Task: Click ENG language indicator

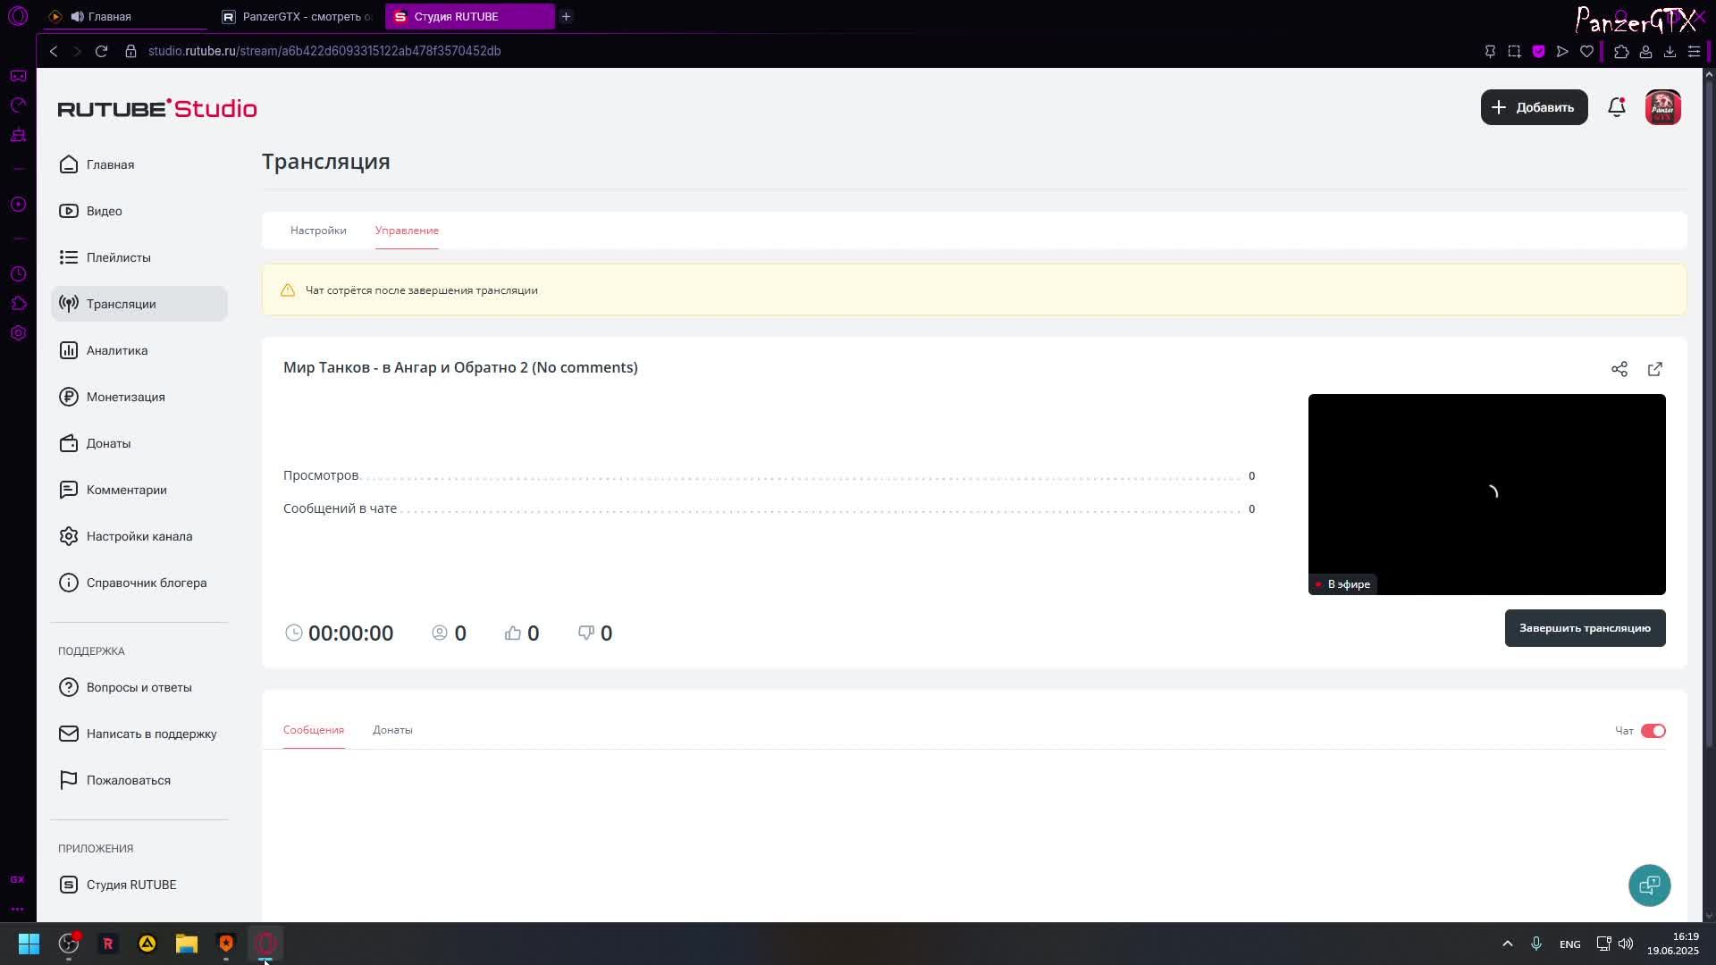Action: (x=1569, y=944)
